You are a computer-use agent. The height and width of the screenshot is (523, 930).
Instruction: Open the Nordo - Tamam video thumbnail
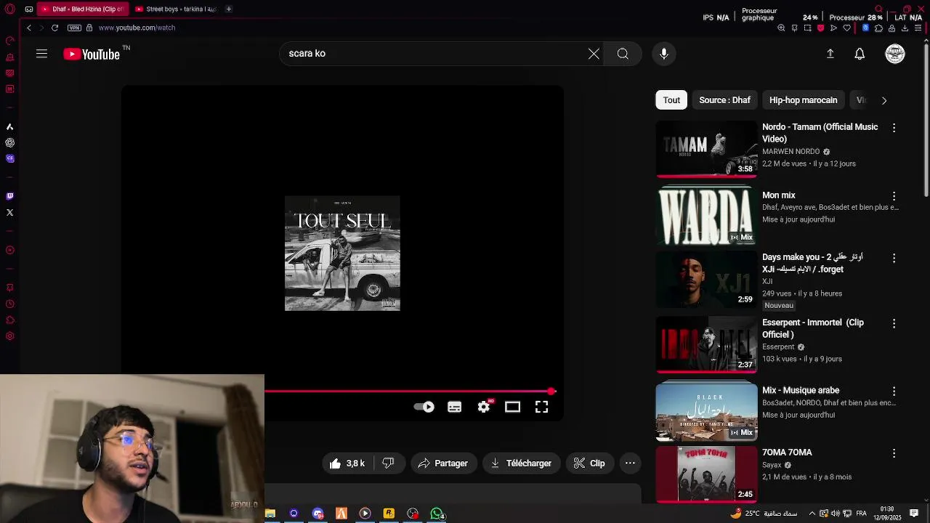pos(706,149)
